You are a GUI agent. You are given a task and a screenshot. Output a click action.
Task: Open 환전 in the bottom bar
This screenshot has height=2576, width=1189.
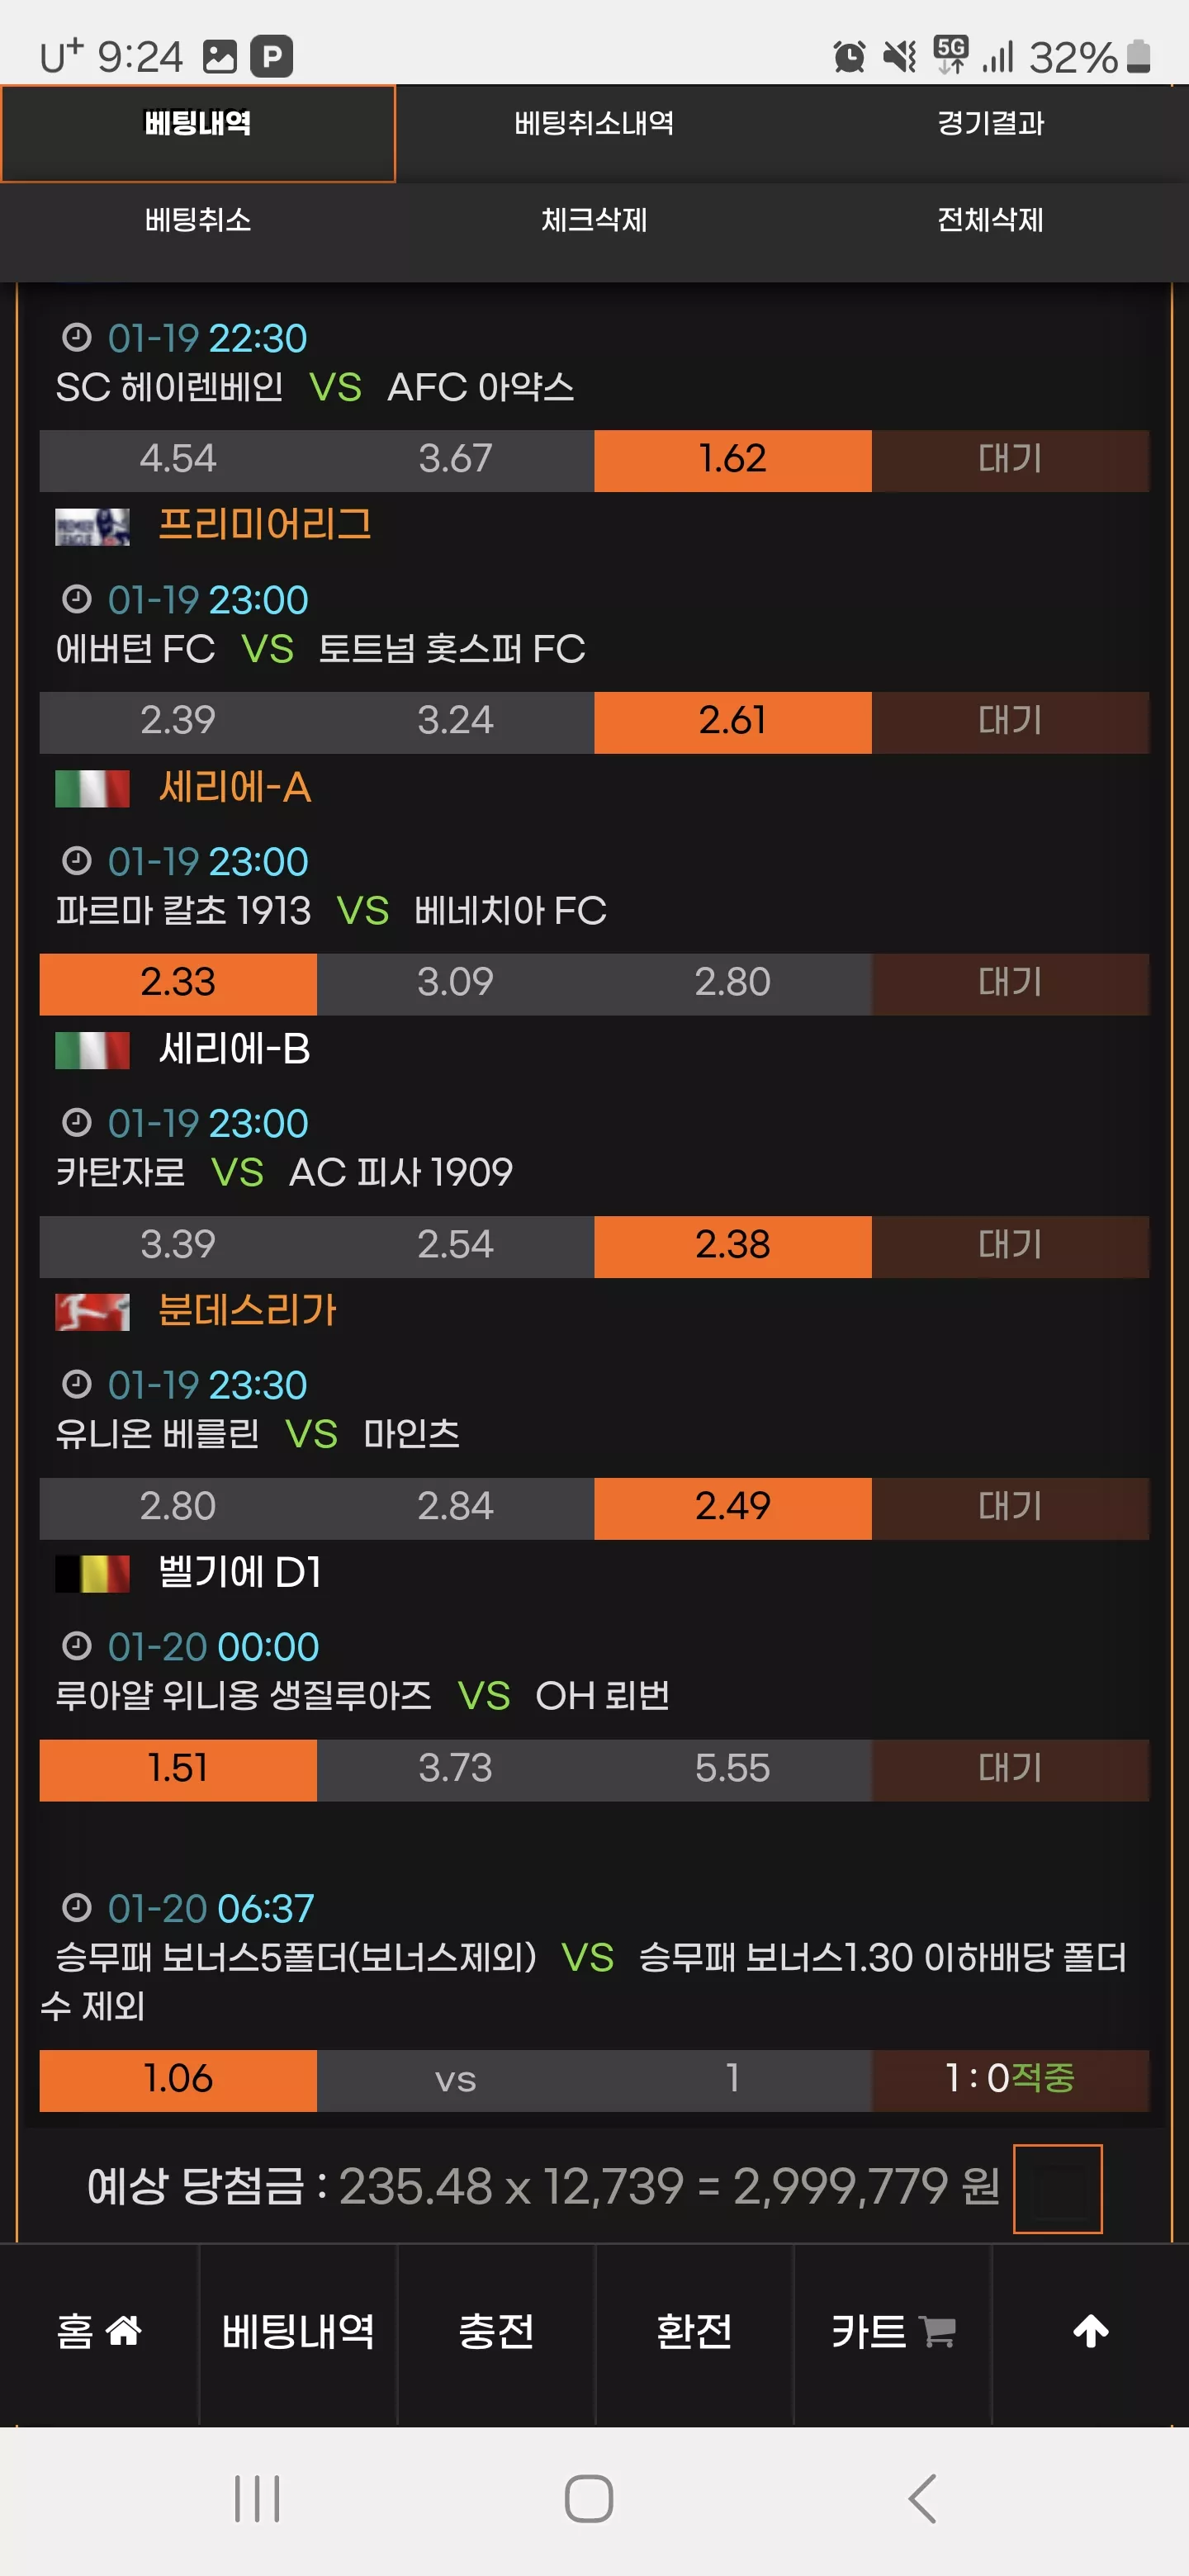coord(694,2331)
